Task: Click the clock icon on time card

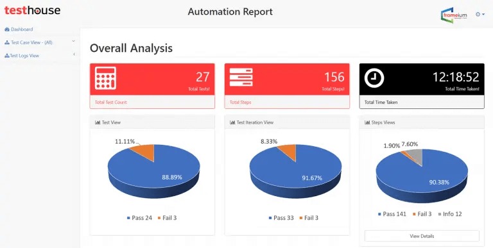Action: click(374, 78)
